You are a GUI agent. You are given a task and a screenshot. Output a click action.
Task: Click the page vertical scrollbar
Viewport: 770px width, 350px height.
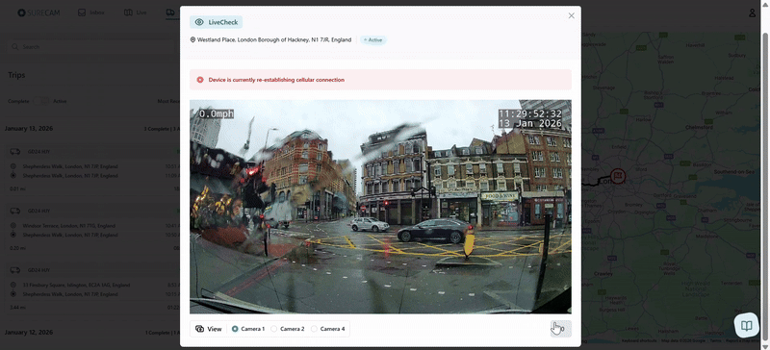[765, 187]
